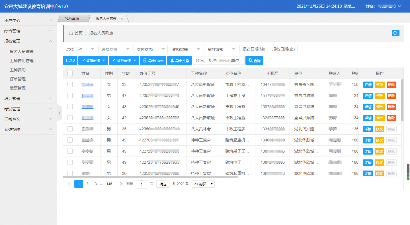410x225 pixels.
Task: Close the 报名人员管理 tab
Action: [x=122, y=19]
